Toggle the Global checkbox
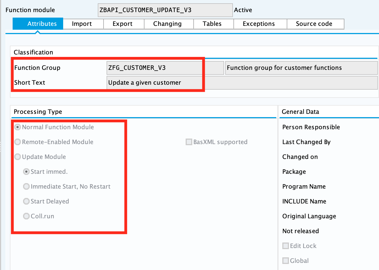379x270 pixels. coord(286,261)
